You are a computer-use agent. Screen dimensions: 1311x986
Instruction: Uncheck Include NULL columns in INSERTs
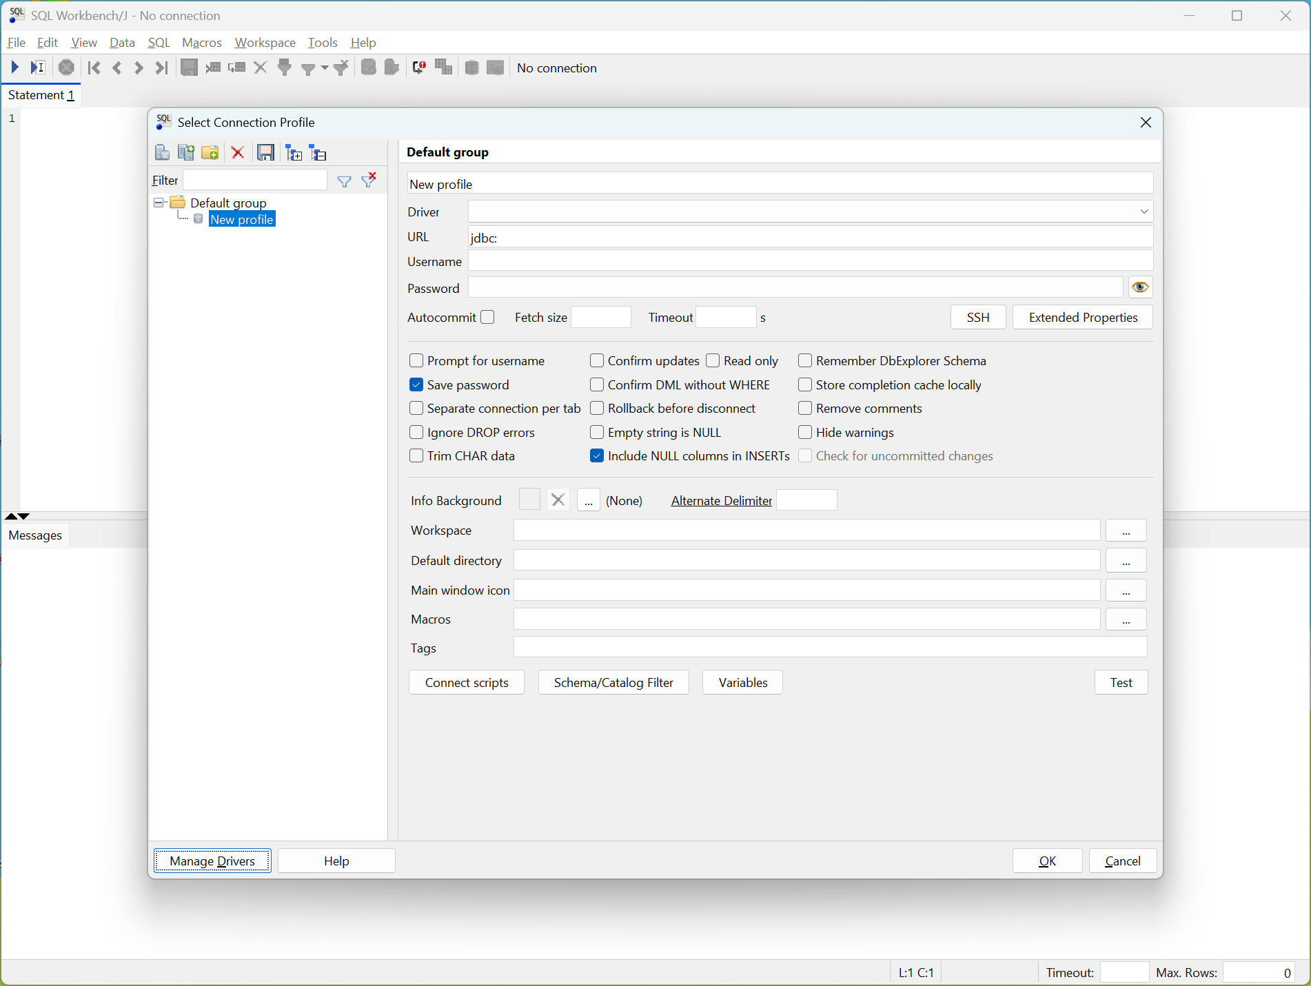[597, 455]
